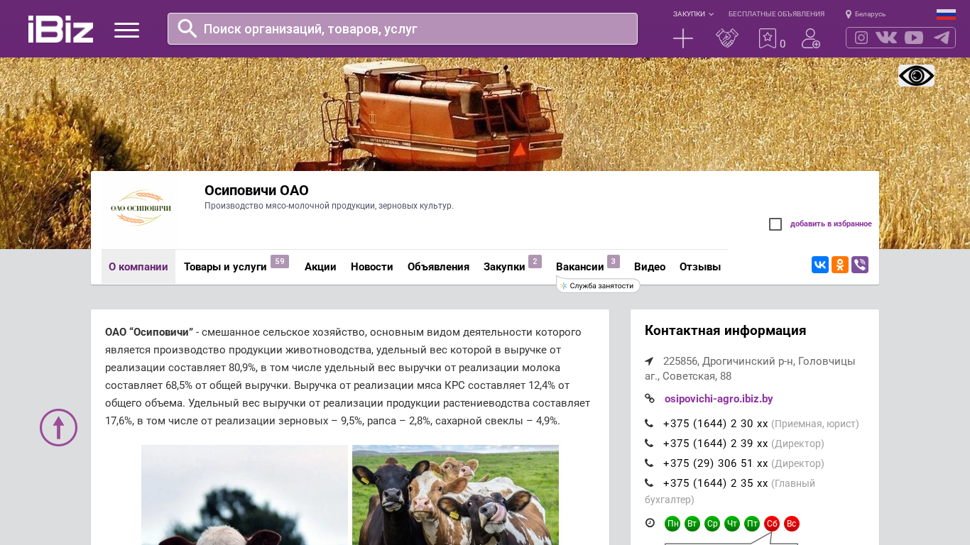Image resolution: width=970 pixels, height=545 pixels.
Task: Select the О компании tab
Action: (x=138, y=267)
